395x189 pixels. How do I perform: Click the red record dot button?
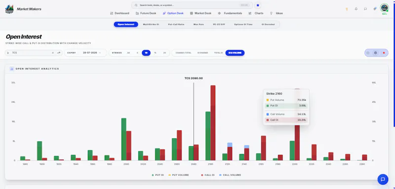tap(384, 53)
